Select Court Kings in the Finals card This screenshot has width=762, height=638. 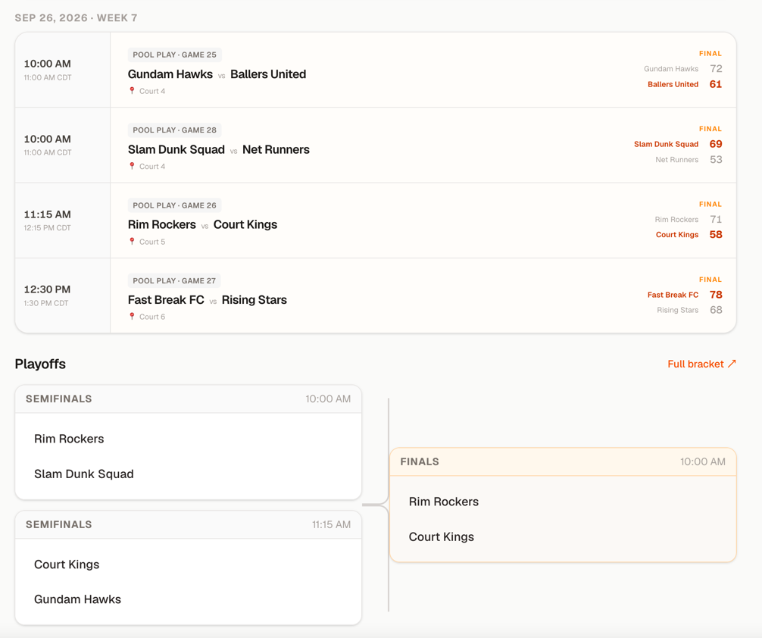[442, 537]
